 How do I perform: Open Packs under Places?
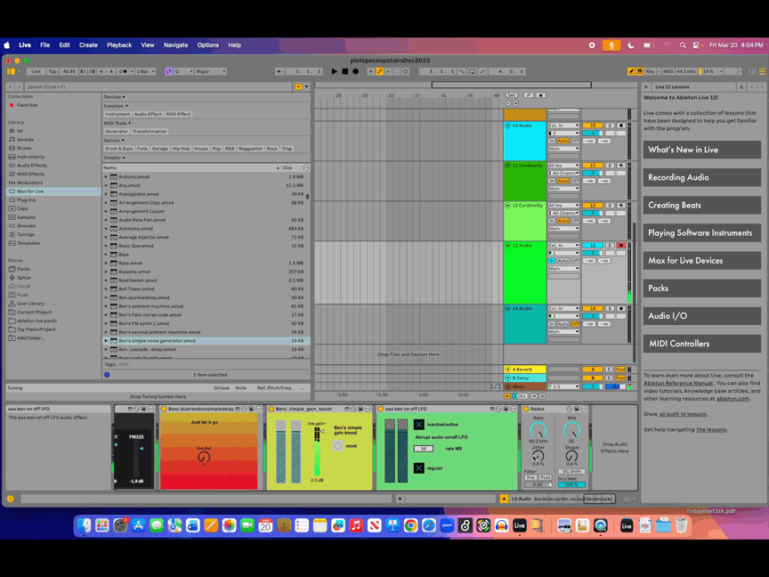coord(23,269)
